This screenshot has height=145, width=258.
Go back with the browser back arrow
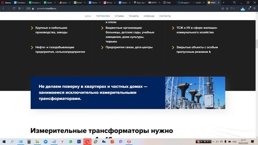[3, 8]
